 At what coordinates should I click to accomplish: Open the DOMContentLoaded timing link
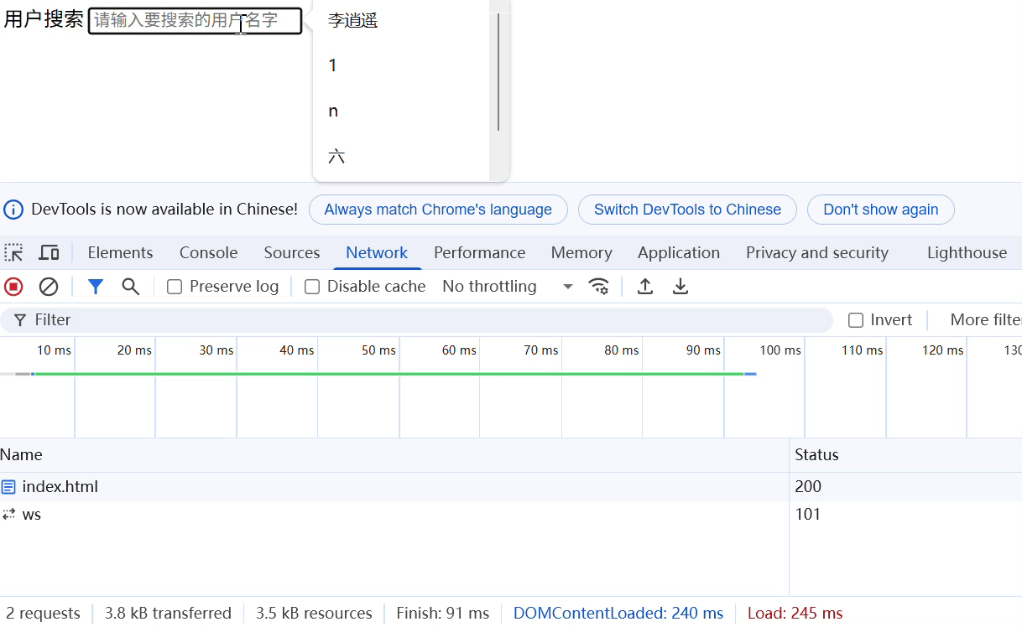pos(618,613)
